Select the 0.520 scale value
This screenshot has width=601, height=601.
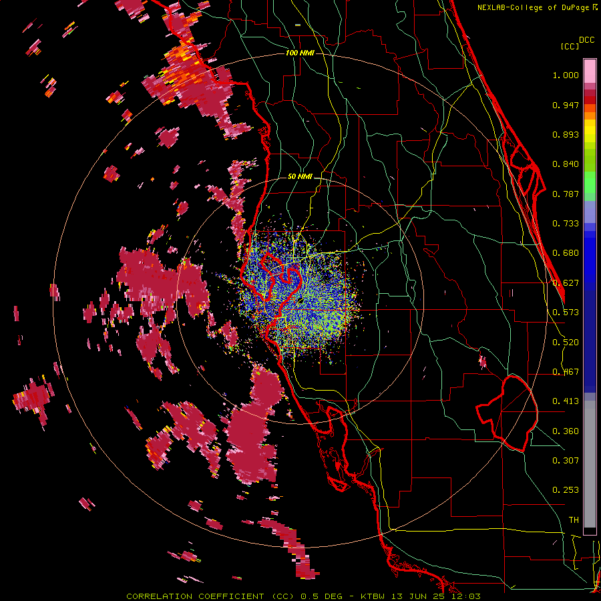coord(566,343)
